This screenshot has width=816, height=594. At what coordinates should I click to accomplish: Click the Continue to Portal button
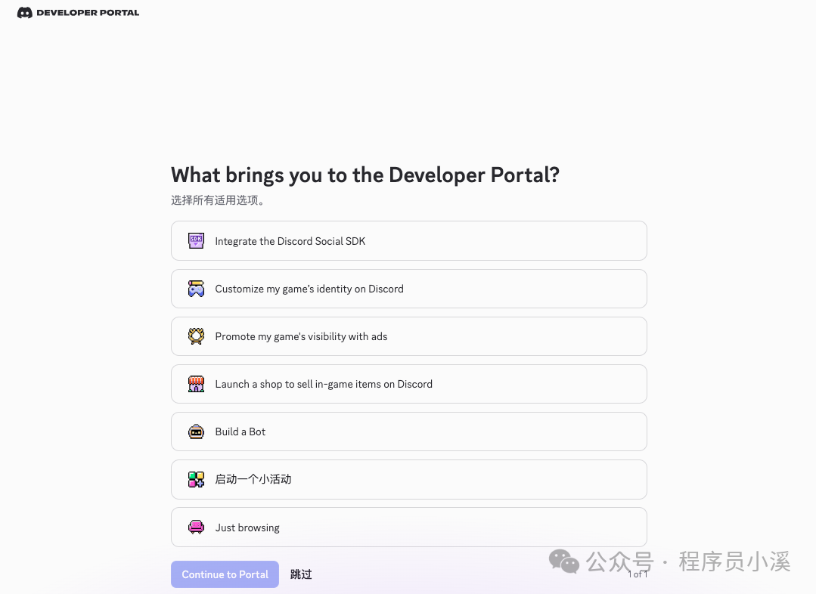coord(225,574)
